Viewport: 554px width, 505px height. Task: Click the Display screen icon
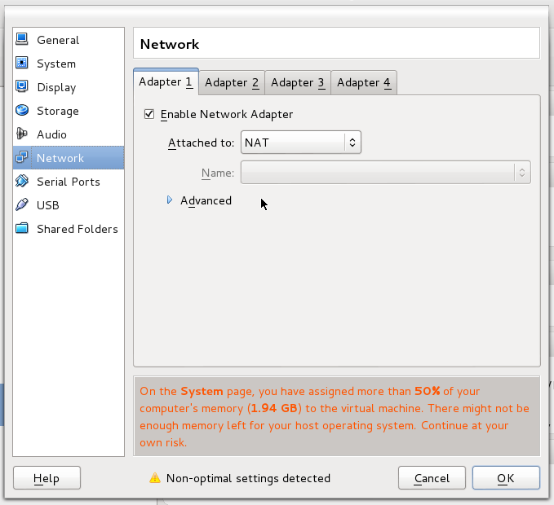pyautogui.click(x=21, y=86)
